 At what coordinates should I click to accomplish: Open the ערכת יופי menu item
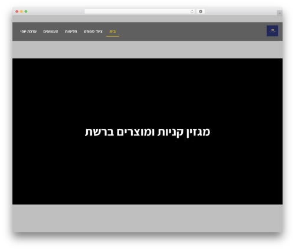point(28,31)
